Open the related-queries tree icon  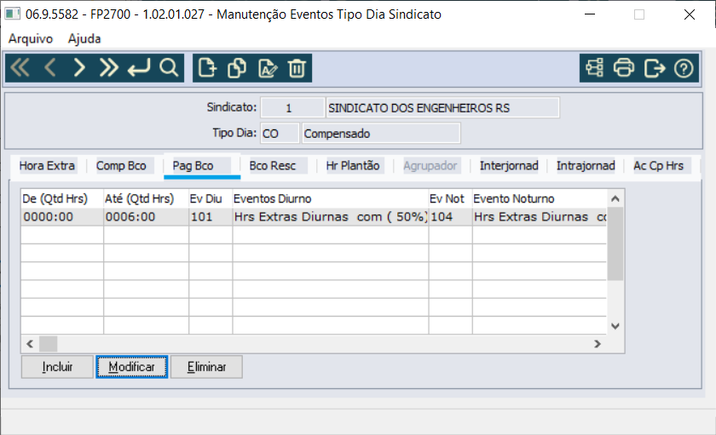(595, 68)
